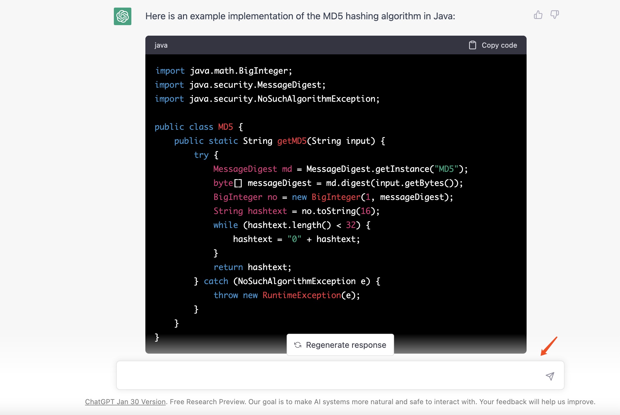Click the thumbs up feedback icon
620x415 pixels.
(x=538, y=15)
